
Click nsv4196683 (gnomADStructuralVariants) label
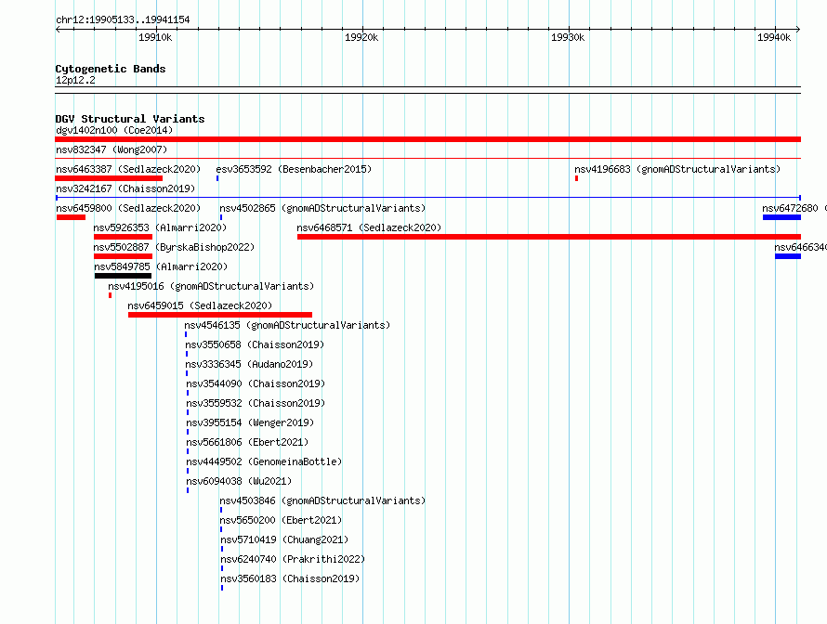[677, 169]
